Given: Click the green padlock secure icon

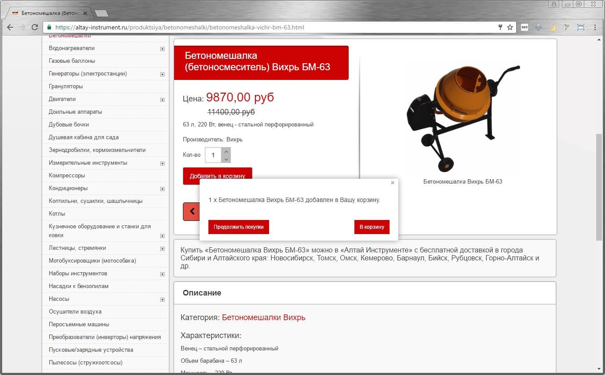Looking at the screenshot, I should [x=49, y=27].
